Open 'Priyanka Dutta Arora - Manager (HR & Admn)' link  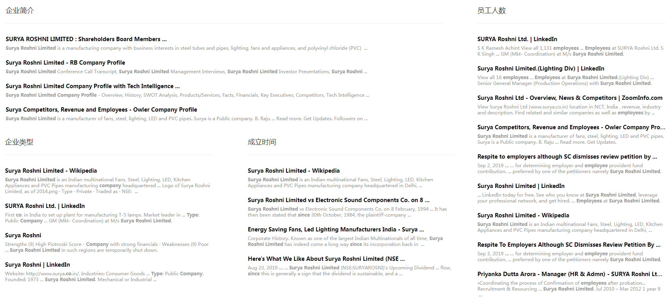(570, 274)
